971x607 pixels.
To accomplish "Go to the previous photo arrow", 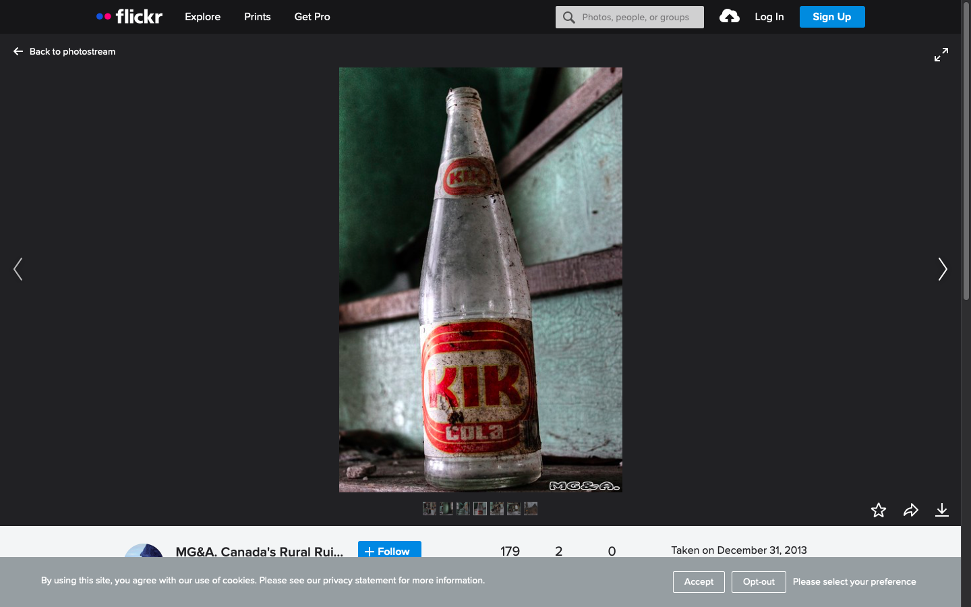I will pyautogui.click(x=18, y=269).
